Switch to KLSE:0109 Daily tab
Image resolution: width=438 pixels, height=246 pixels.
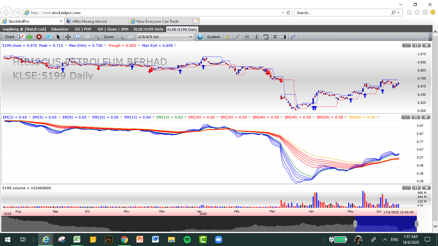pyautogui.click(x=149, y=29)
